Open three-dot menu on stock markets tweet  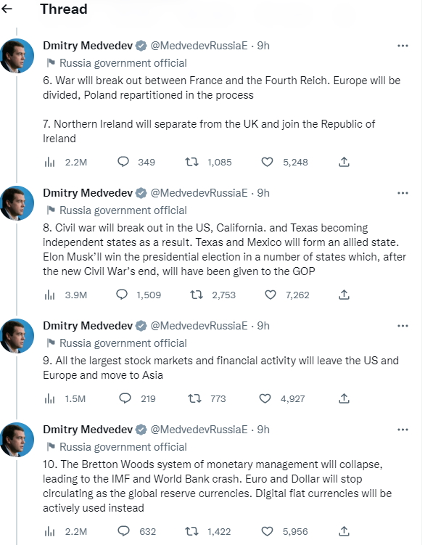(x=403, y=326)
